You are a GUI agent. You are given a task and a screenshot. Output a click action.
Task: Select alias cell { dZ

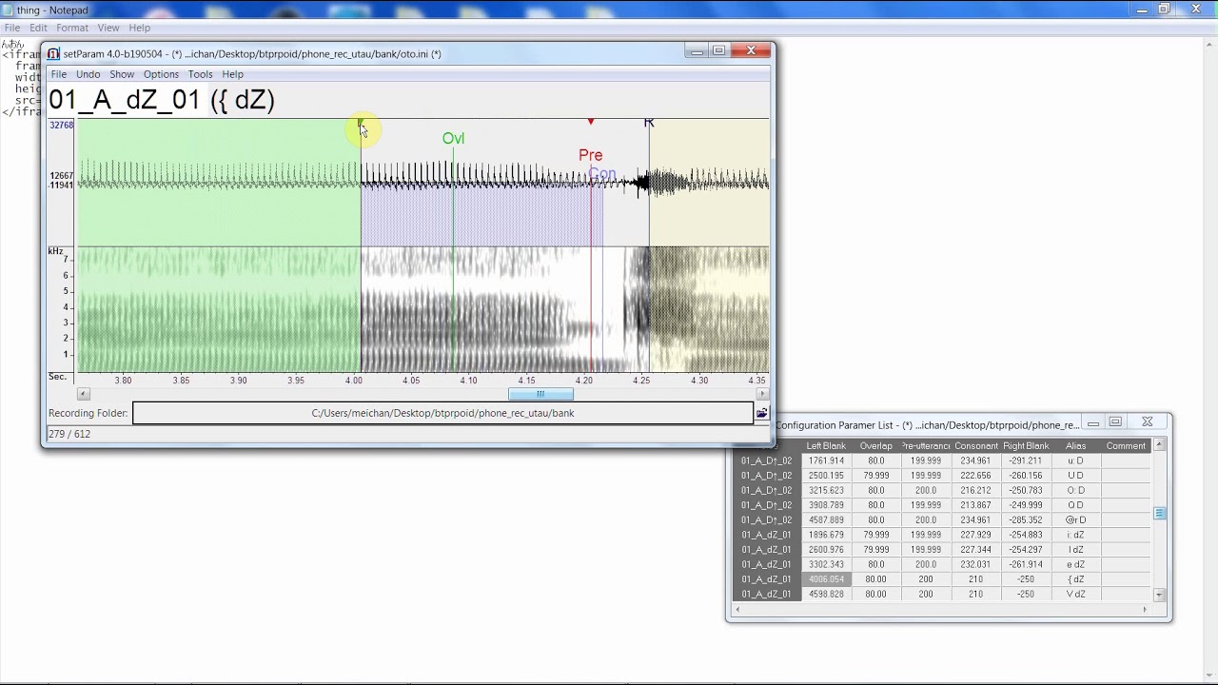tap(1075, 579)
